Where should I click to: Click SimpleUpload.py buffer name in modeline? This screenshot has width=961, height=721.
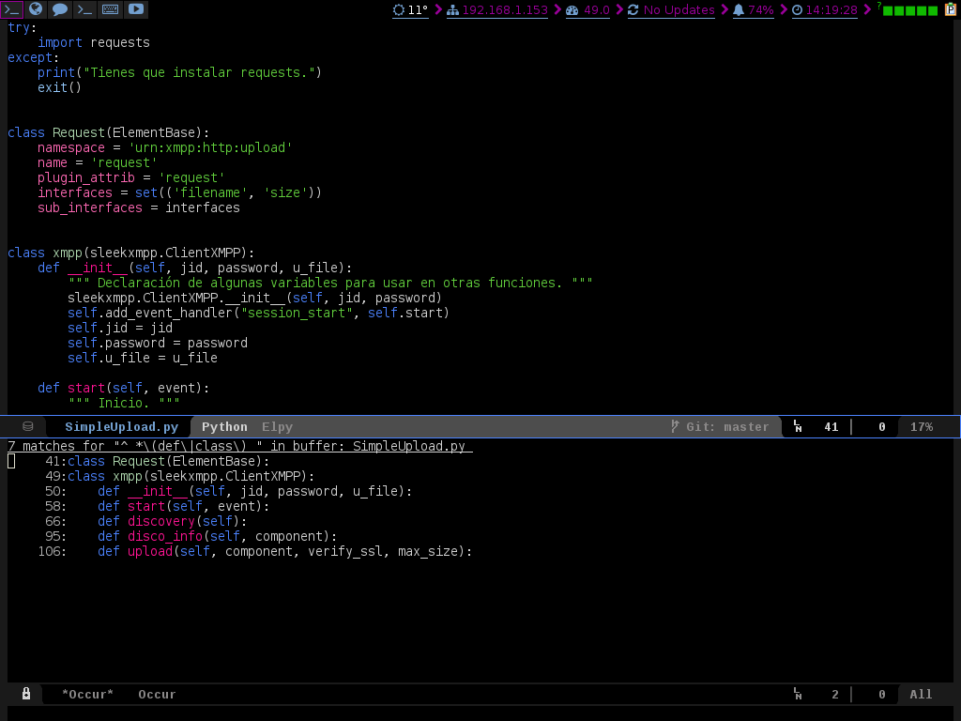[x=121, y=427]
